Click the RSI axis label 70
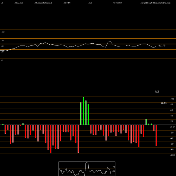The image size is (176, 176). tap(2, 40)
